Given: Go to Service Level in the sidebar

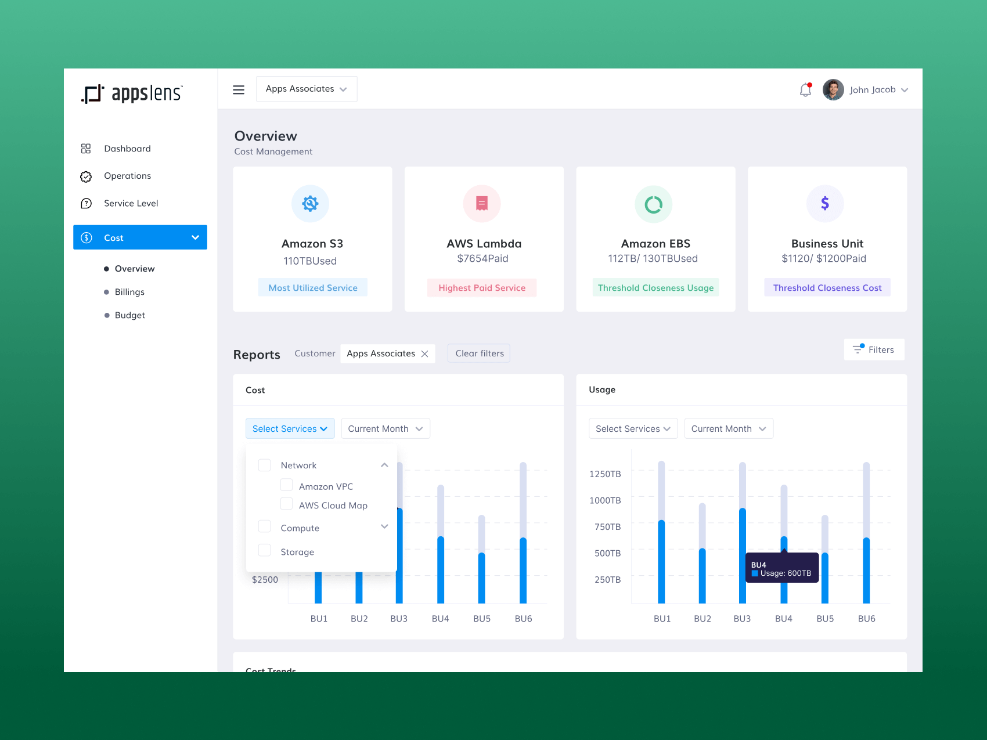Looking at the screenshot, I should pyautogui.click(x=131, y=203).
